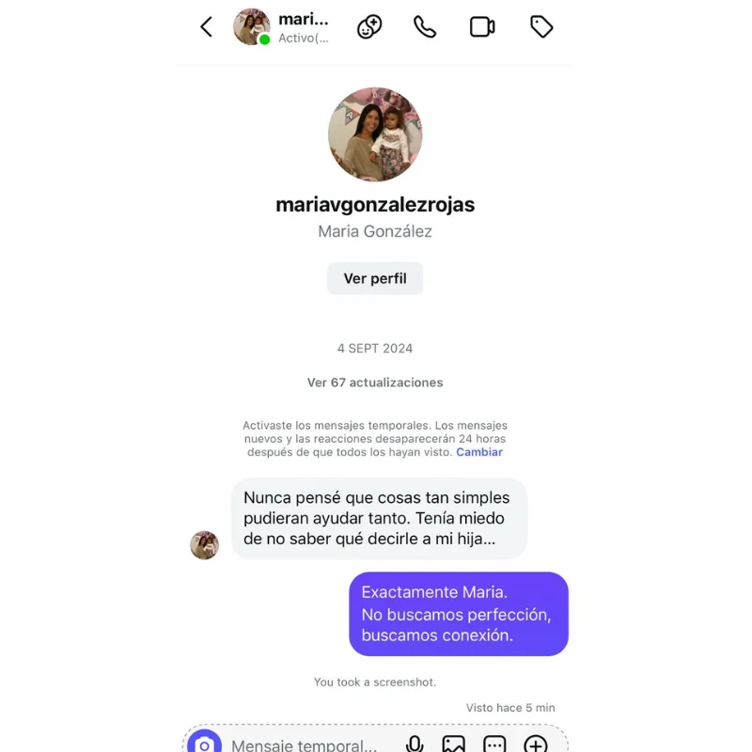Image resolution: width=752 pixels, height=752 pixels.
Task: Open the photo gallery icon
Action: click(x=453, y=744)
